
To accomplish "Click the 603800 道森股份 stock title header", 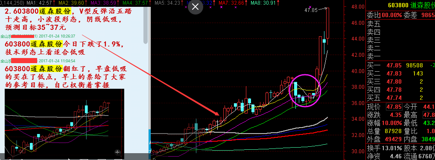I will point(412,5).
